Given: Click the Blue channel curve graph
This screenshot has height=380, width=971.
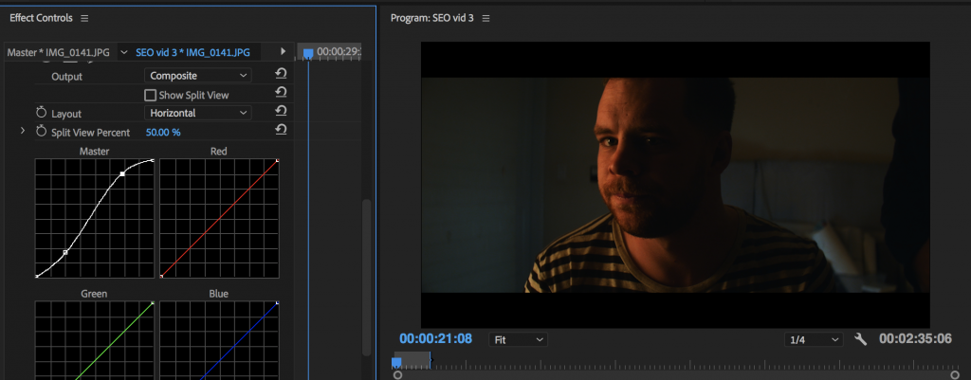Looking at the screenshot, I should click(219, 340).
